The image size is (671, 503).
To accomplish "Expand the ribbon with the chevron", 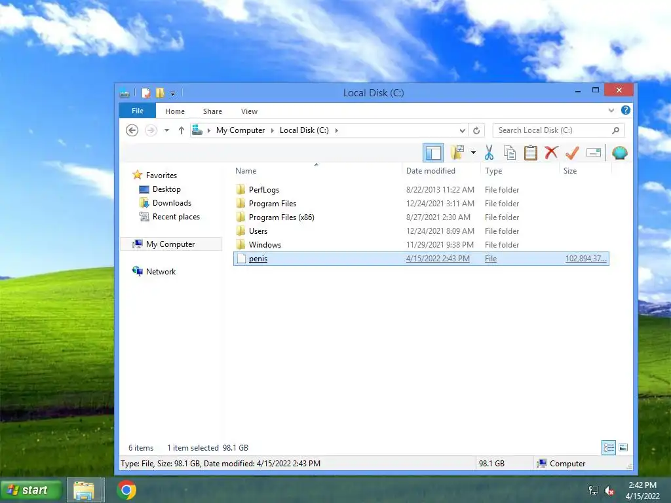I will tap(611, 110).
